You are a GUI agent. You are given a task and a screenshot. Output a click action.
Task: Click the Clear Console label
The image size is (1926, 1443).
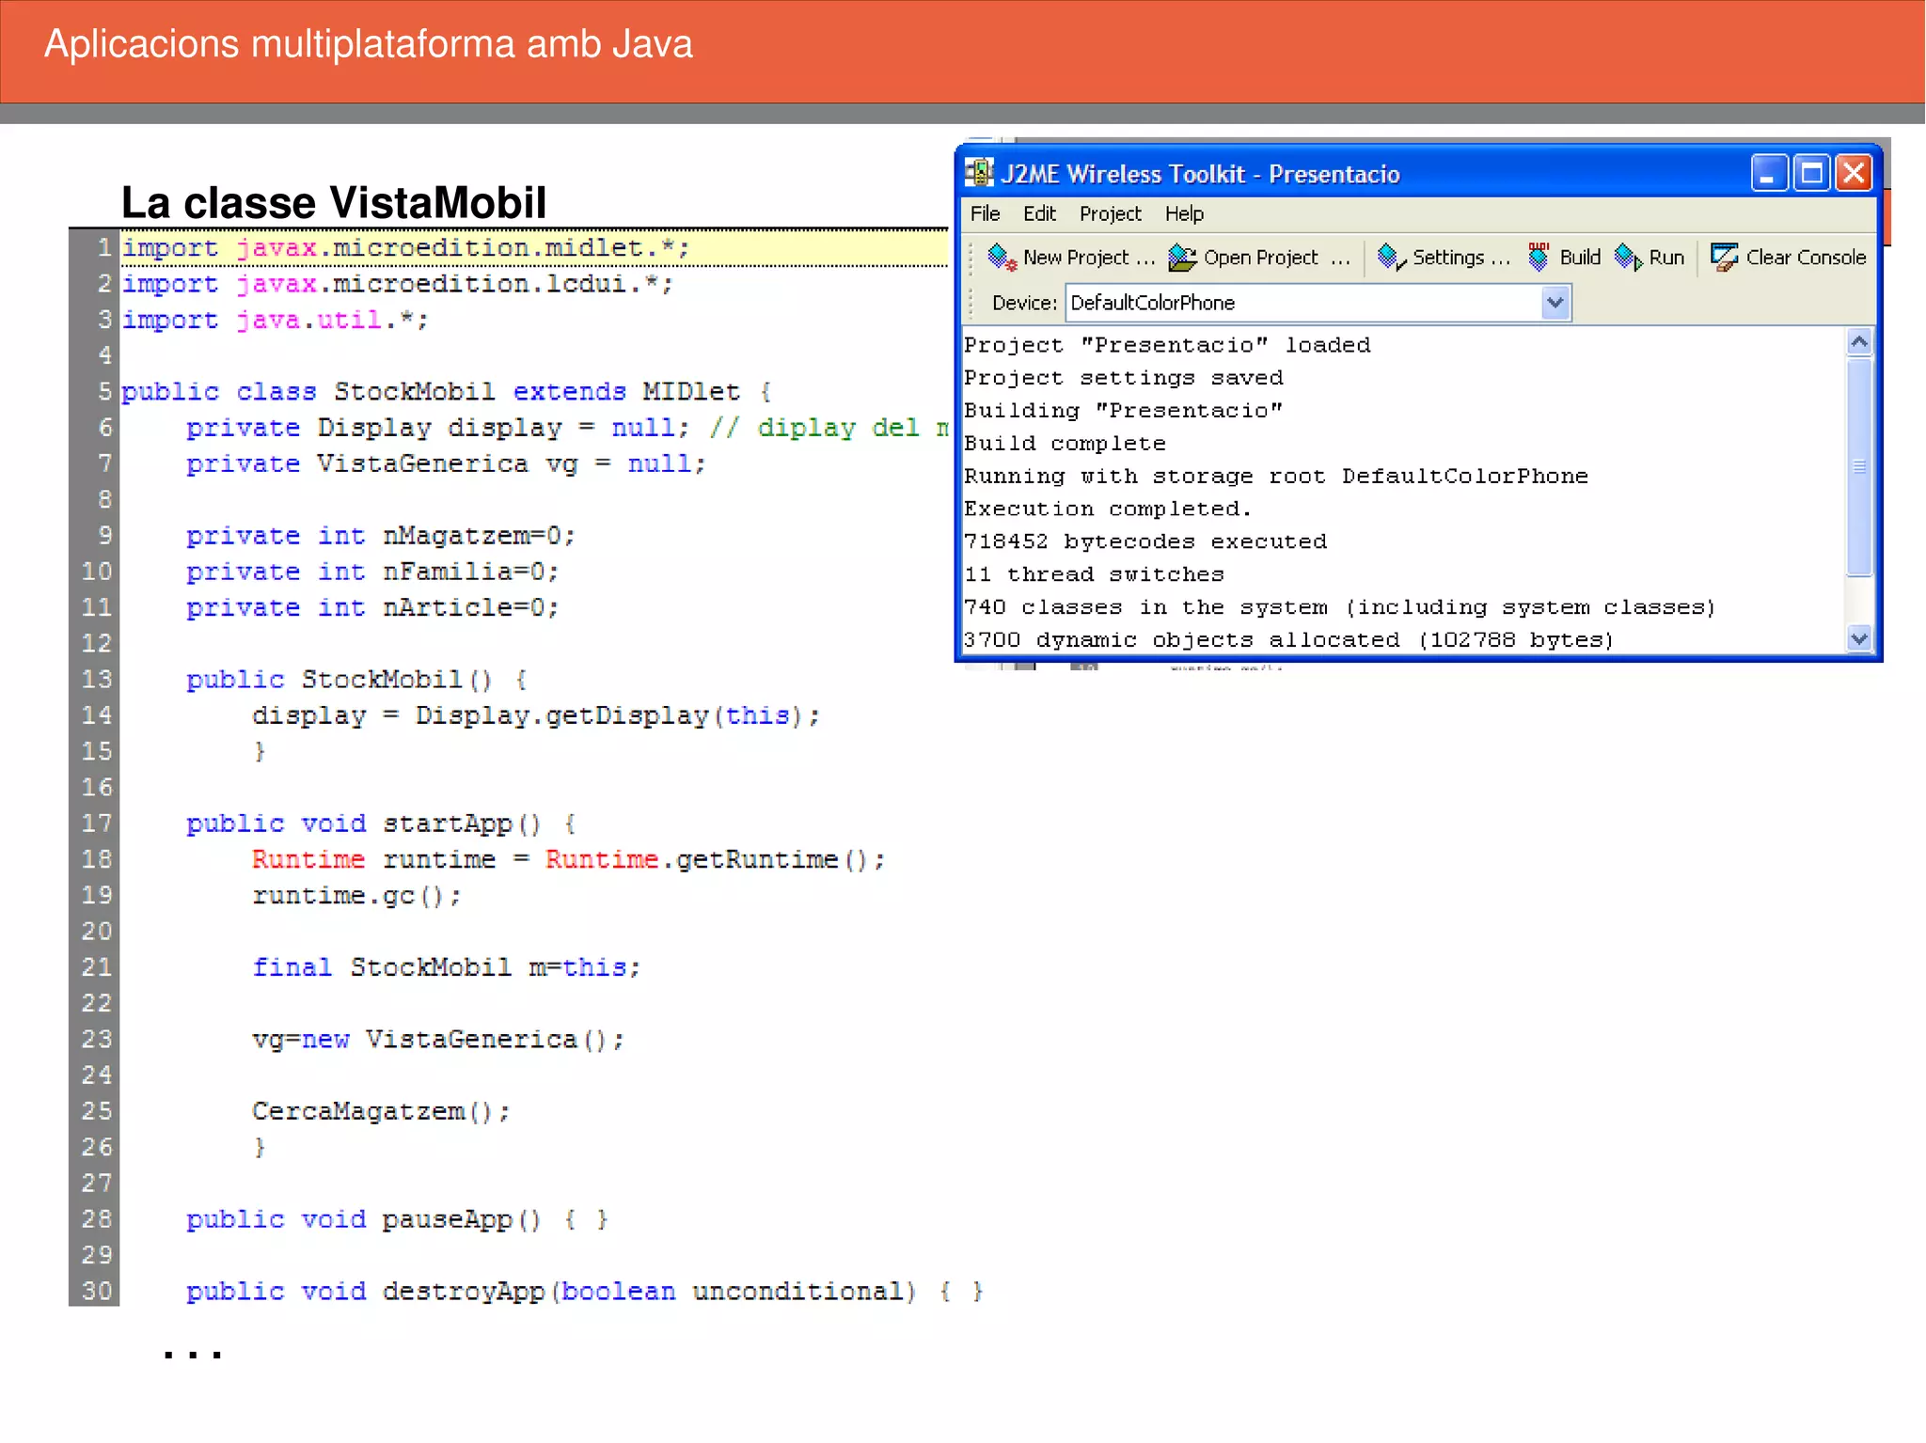coord(1805,257)
